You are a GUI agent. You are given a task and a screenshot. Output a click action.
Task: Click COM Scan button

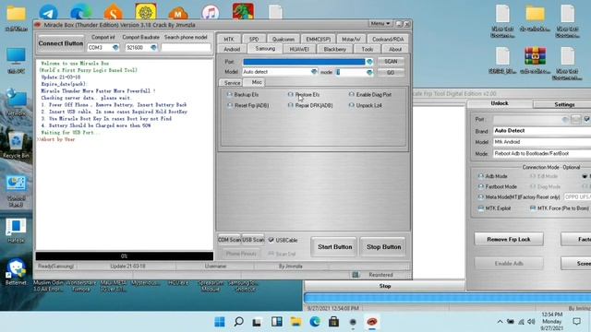[x=229, y=240]
